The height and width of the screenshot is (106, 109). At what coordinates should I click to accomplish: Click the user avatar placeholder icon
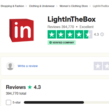pos(10,66)
